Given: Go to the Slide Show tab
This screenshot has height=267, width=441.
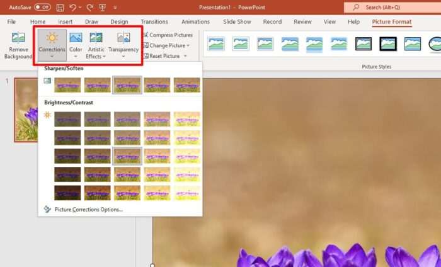Looking at the screenshot, I should pyautogui.click(x=237, y=21).
